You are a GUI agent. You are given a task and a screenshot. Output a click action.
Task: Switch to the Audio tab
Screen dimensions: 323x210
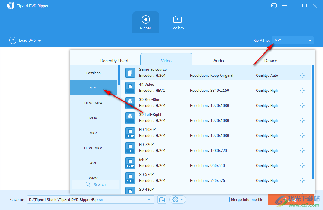219,61
